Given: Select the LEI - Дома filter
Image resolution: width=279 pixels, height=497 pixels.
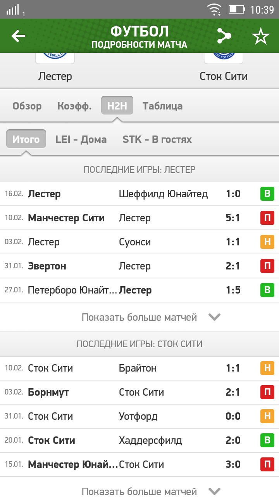Looking at the screenshot, I should 81,139.
